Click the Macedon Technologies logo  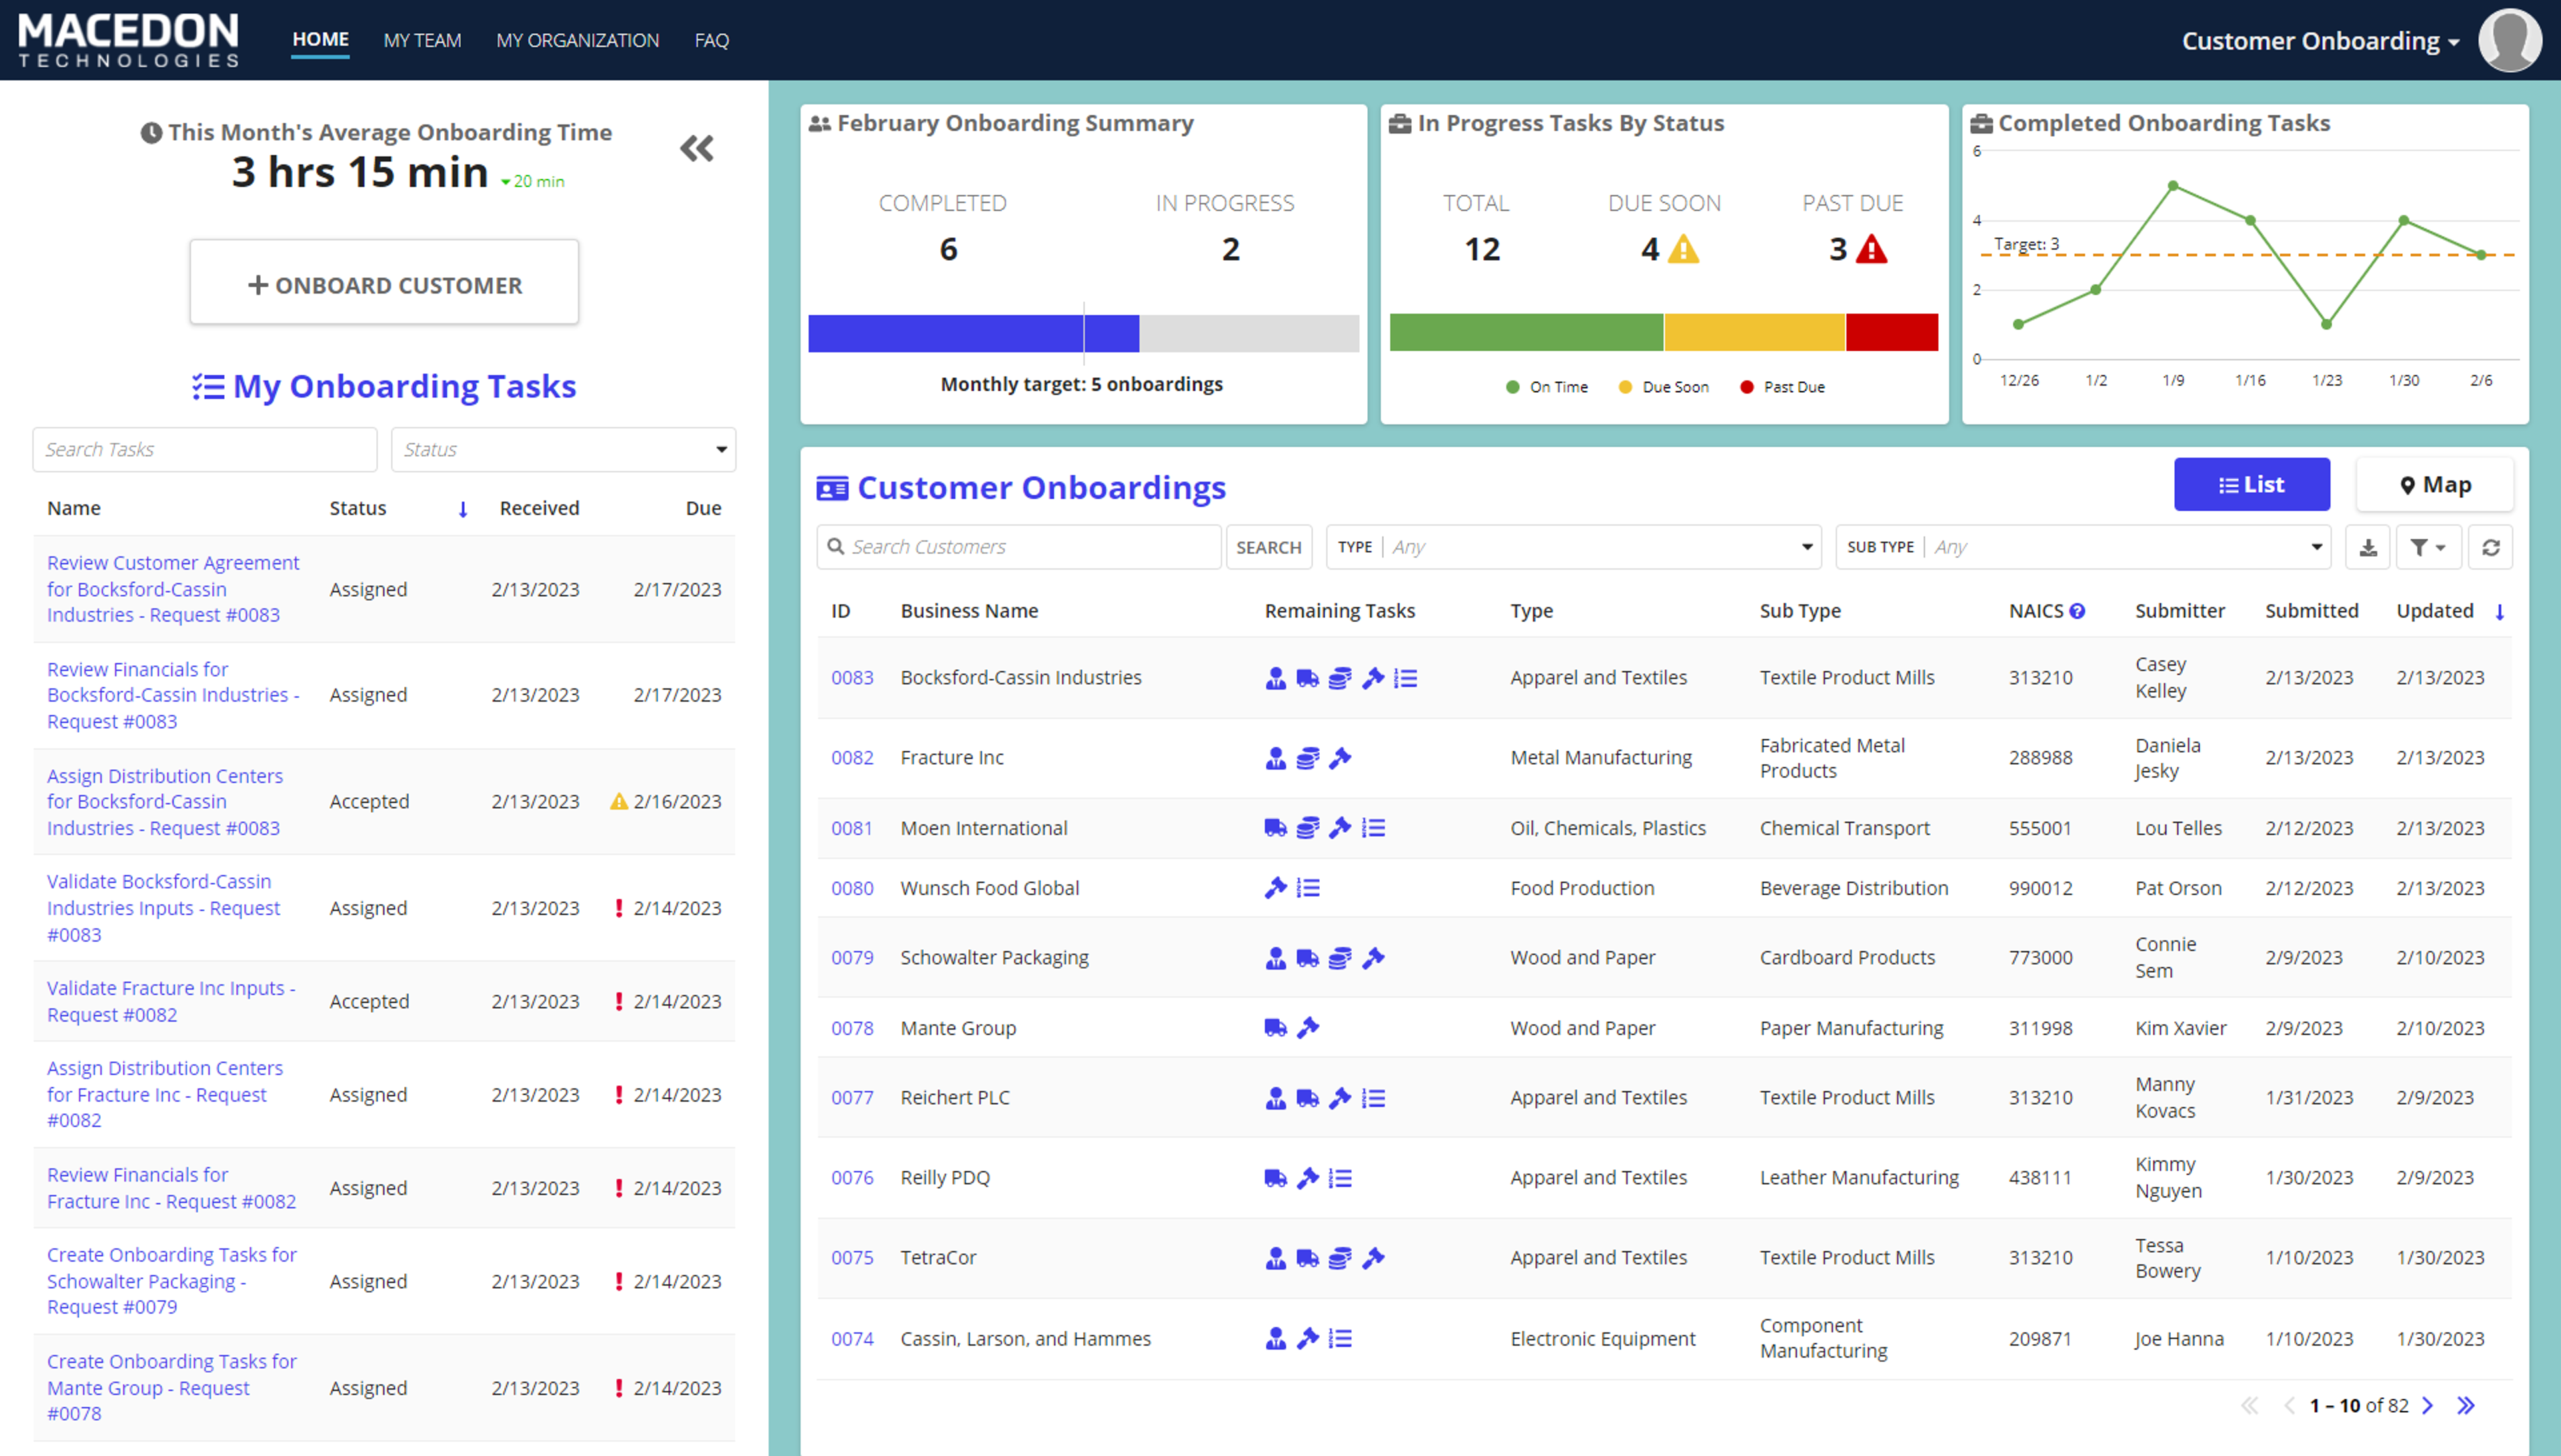coord(128,40)
